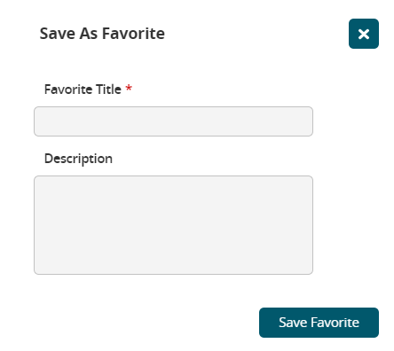Click the red required asterisk

point(129,88)
